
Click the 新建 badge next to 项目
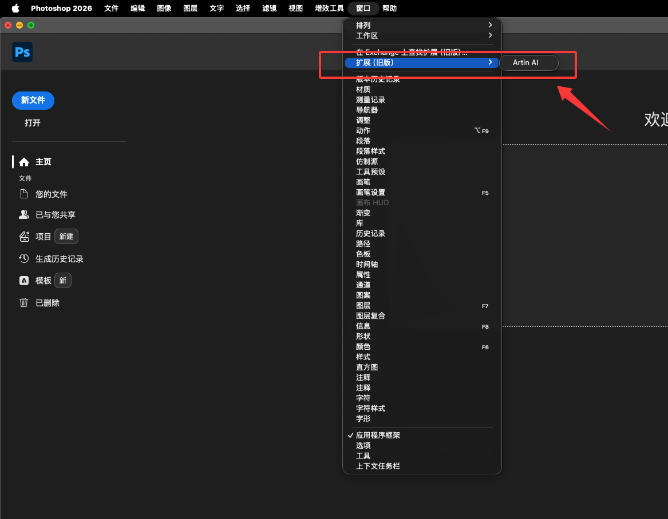pyautogui.click(x=66, y=237)
